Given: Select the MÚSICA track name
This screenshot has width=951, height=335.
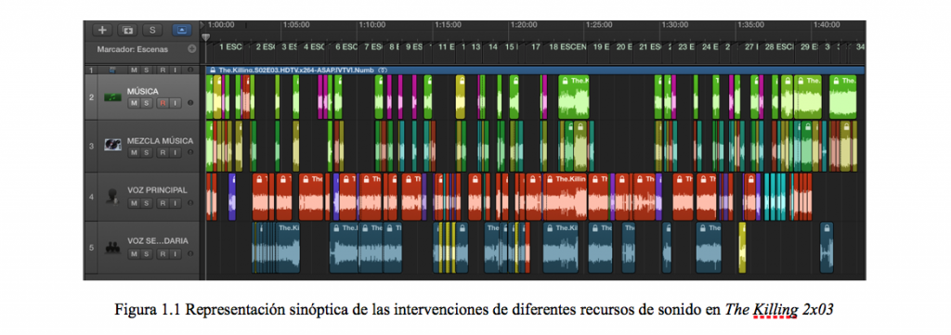Looking at the screenshot, I should (x=143, y=92).
